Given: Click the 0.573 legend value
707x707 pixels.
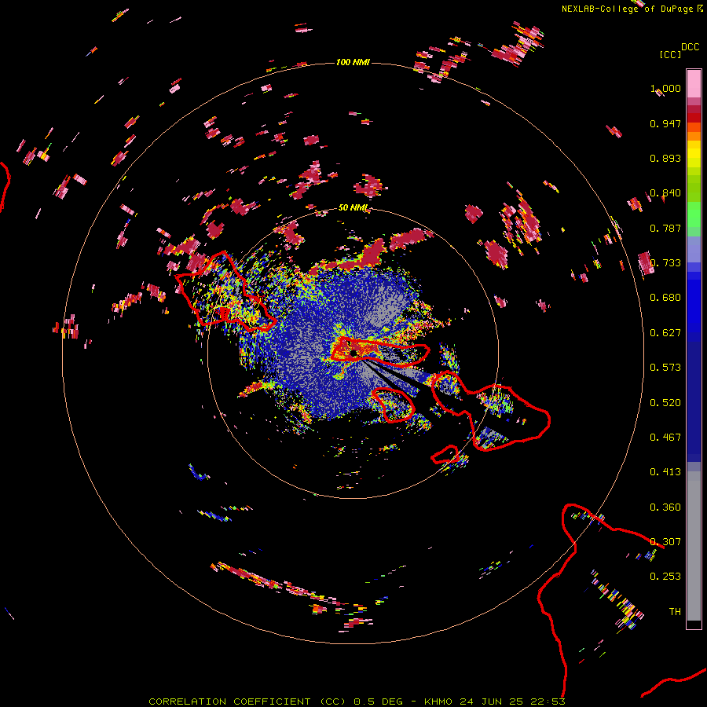Looking at the screenshot, I should pos(665,368).
